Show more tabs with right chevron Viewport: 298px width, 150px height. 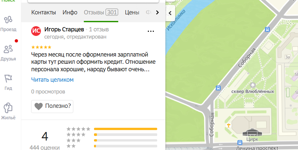point(158,12)
